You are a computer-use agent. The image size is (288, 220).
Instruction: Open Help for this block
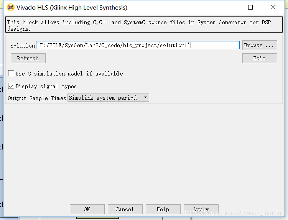[x=163, y=209]
